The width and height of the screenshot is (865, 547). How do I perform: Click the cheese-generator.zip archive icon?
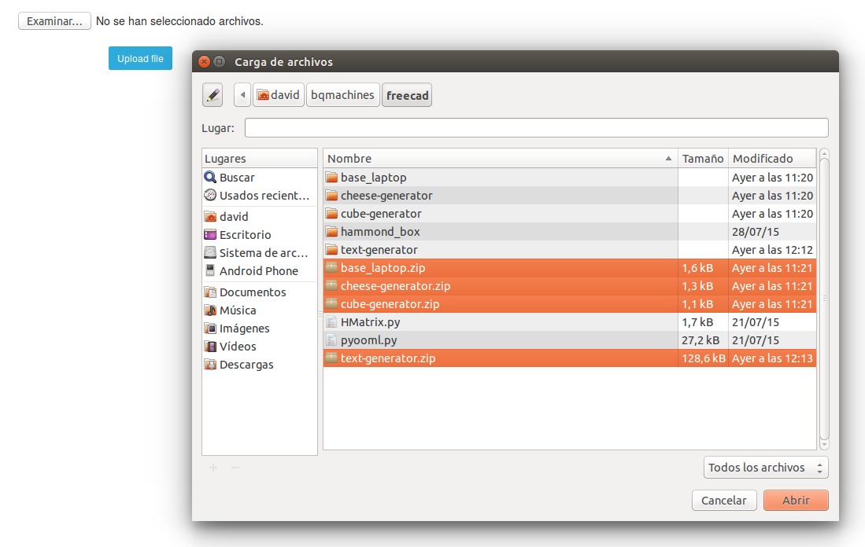pos(331,286)
